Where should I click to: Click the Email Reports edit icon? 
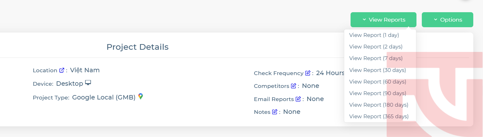coord(298,99)
